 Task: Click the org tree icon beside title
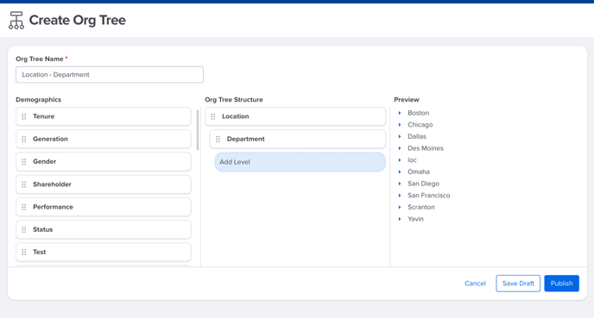pos(16,21)
